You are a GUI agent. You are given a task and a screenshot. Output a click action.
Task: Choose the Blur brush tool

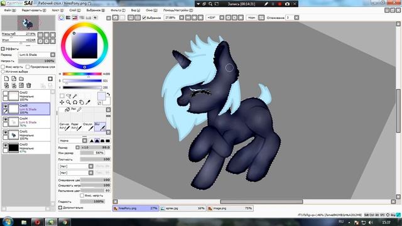coord(100,127)
